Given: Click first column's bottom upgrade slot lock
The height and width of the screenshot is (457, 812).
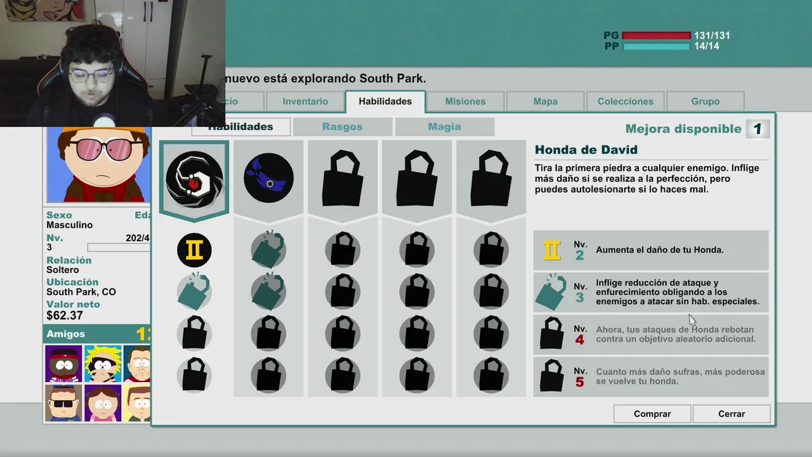Looking at the screenshot, I should (194, 374).
